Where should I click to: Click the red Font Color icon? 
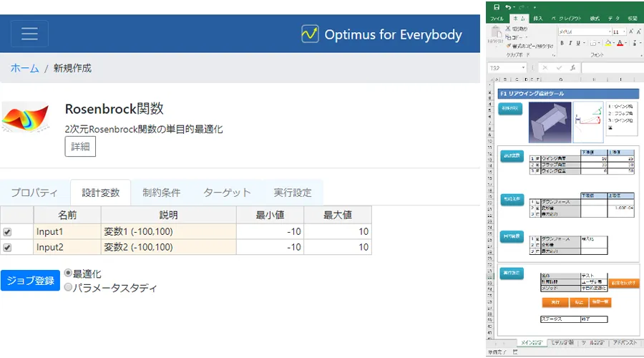coord(620,43)
